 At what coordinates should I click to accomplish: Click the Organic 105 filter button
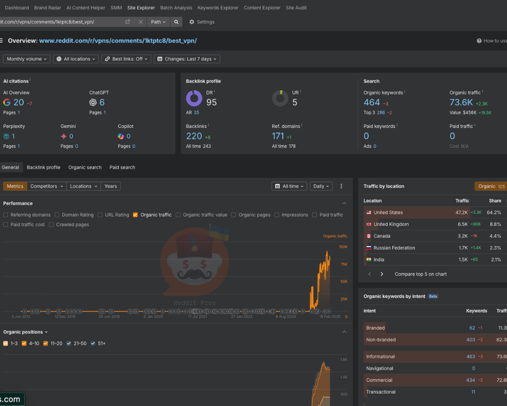[491, 186]
